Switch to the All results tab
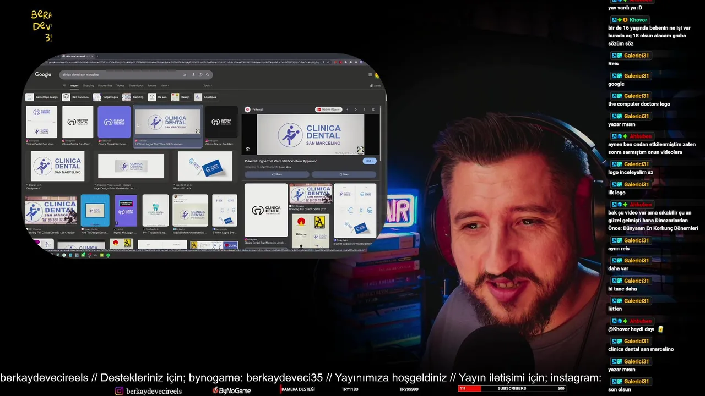705x396 pixels. pos(64,86)
